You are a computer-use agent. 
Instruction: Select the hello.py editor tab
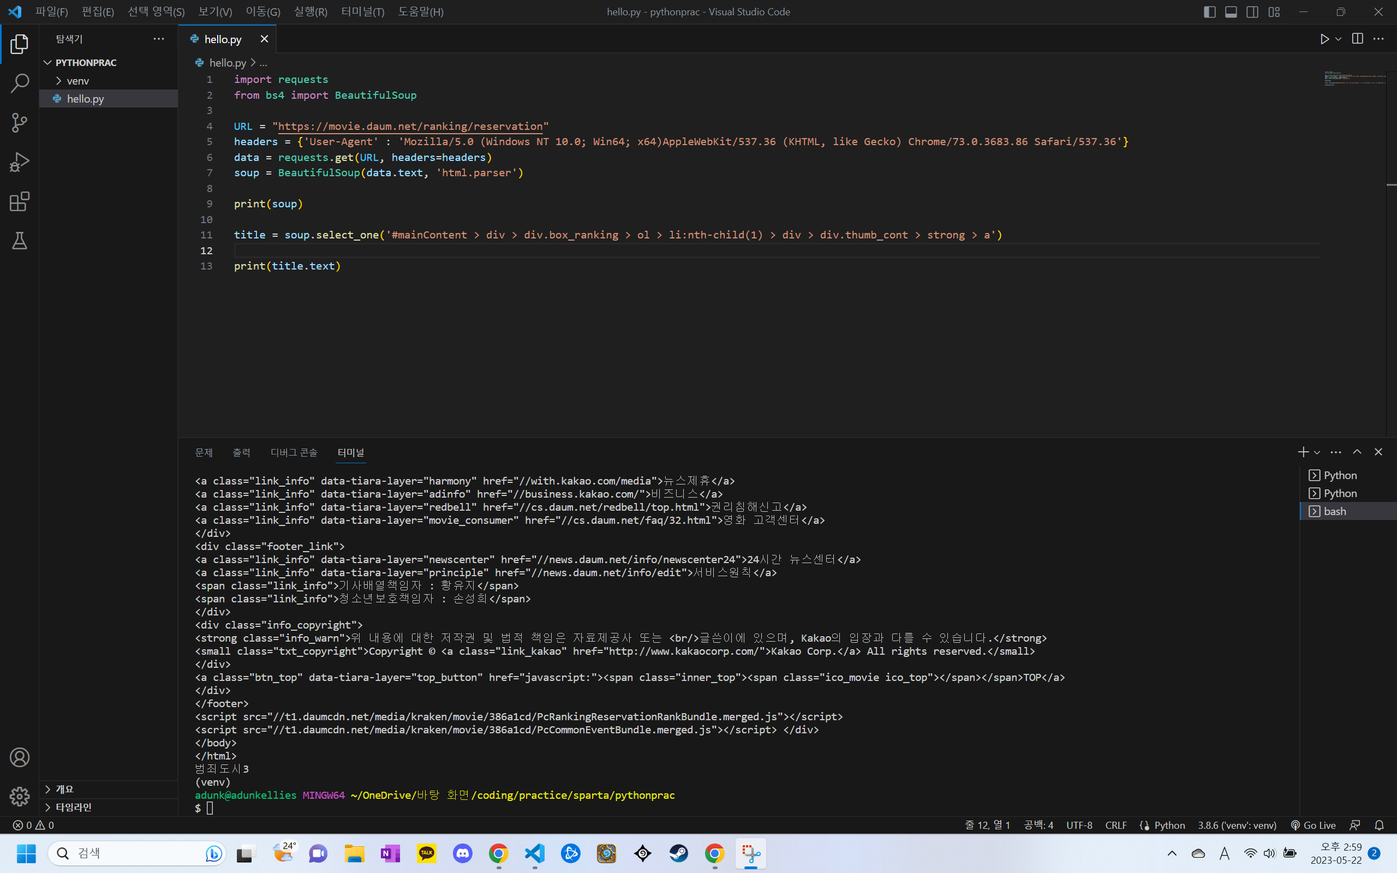(x=228, y=39)
